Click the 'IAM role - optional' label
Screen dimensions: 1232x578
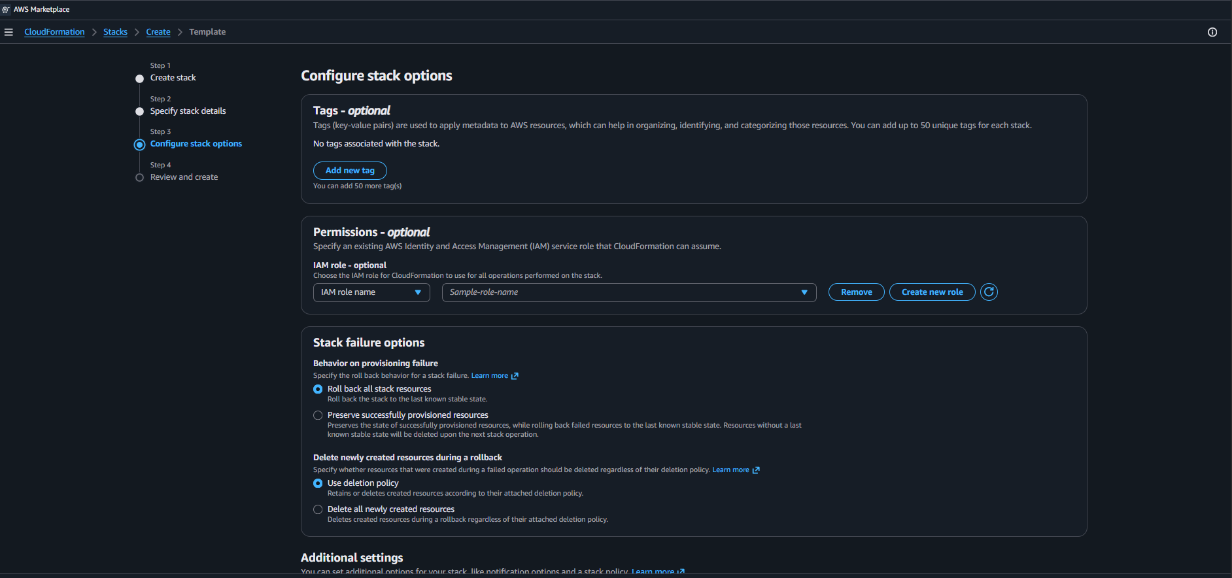click(x=350, y=265)
